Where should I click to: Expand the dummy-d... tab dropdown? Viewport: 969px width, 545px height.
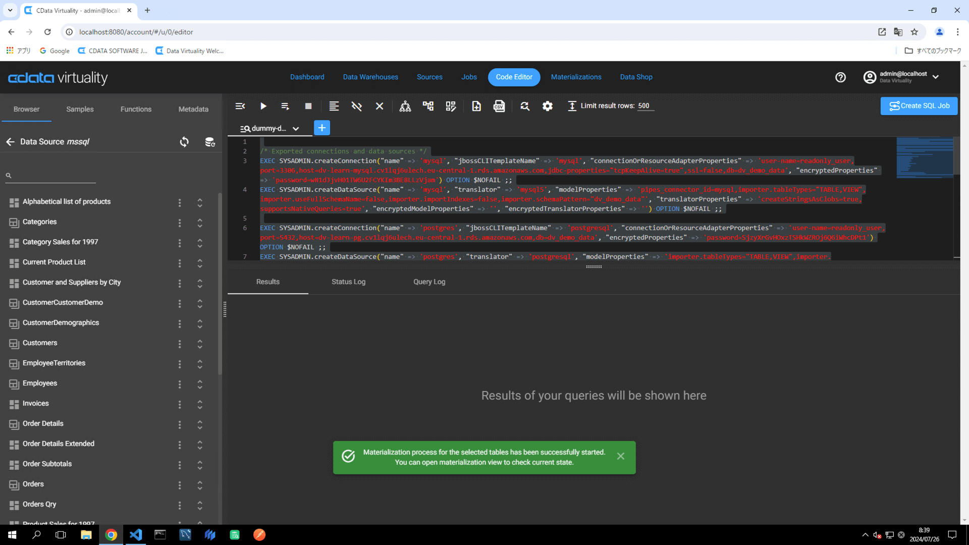pyautogui.click(x=296, y=129)
